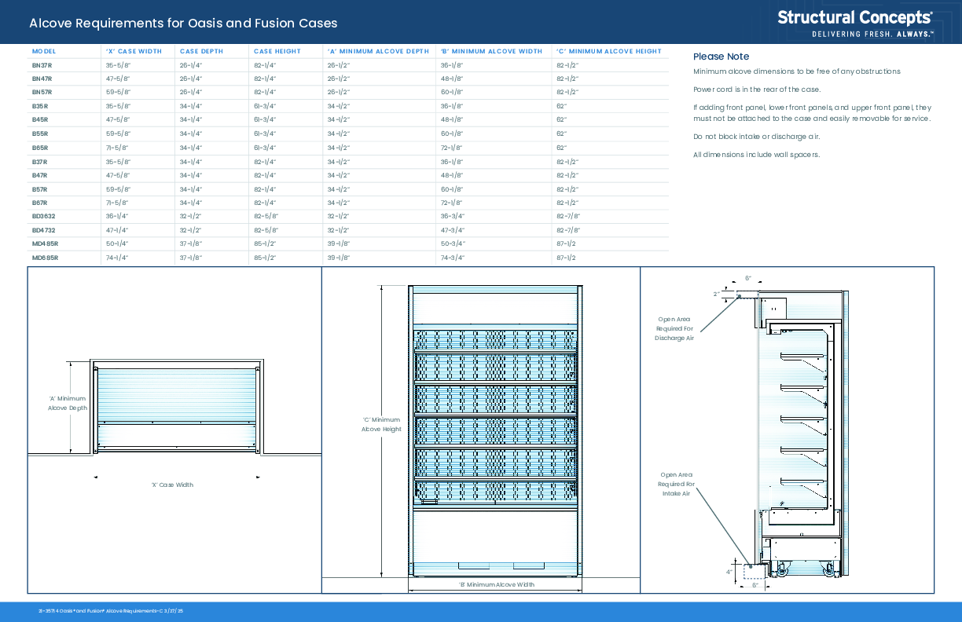Click the CASE DEPTH column header
The image size is (962, 622).
click(201, 51)
